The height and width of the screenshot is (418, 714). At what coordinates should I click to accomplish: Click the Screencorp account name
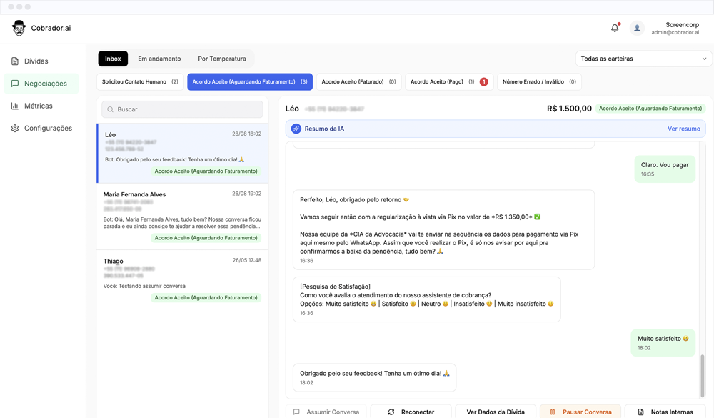click(682, 24)
